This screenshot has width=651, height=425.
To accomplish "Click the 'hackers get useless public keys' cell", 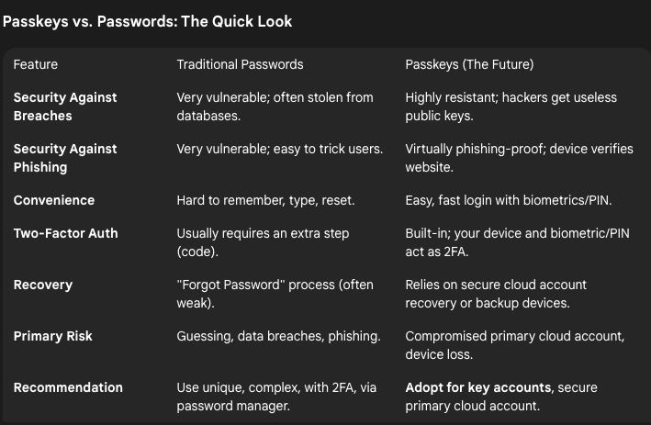I will 511,106.
